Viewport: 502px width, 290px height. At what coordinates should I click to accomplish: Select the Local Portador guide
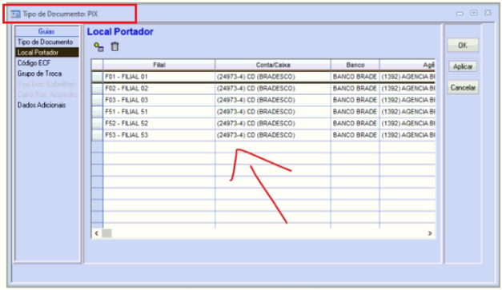pyautogui.click(x=47, y=53)
